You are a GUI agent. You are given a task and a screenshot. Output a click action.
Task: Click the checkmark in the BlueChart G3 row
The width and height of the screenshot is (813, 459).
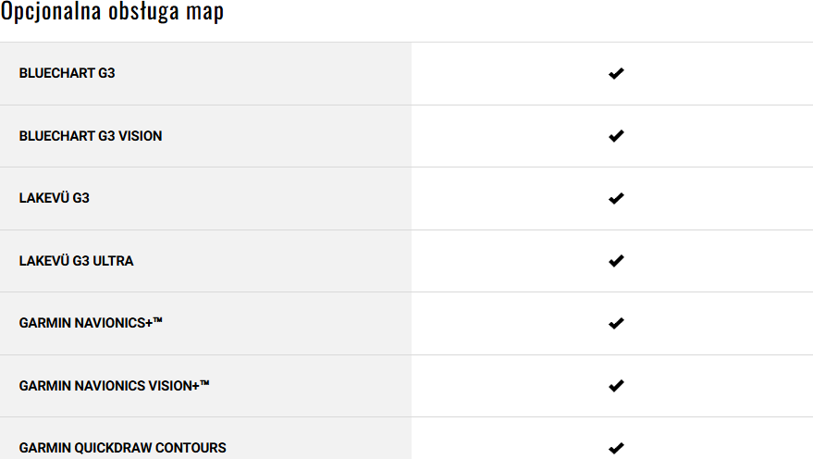pos(616,73)
